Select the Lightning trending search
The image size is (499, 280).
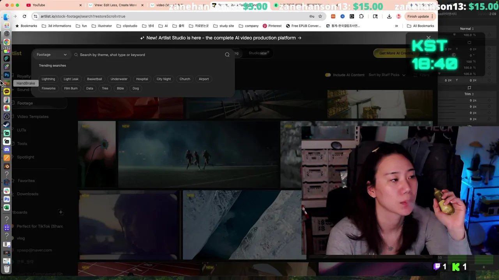(x=48, y=79)
